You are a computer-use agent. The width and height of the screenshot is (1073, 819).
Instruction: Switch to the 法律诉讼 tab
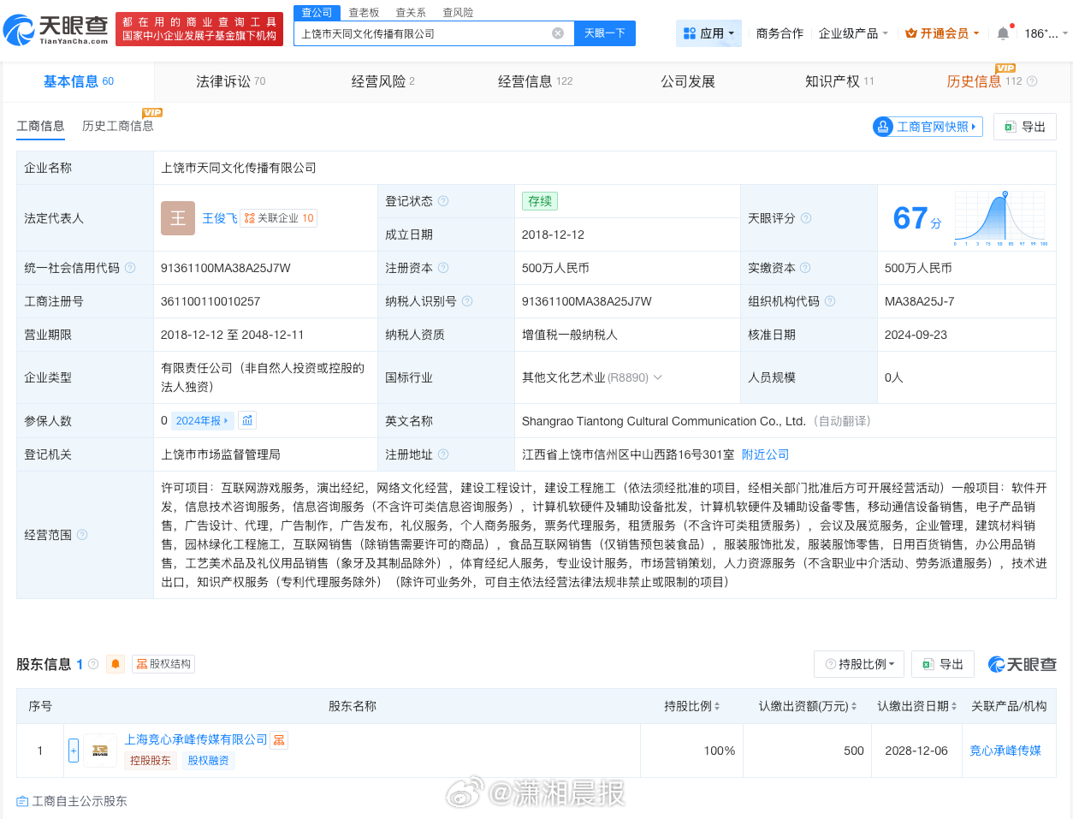point(230,81)
